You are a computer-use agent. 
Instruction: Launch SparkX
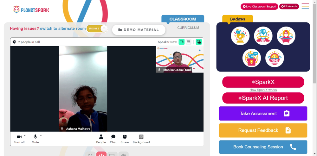tap(263, 82)
